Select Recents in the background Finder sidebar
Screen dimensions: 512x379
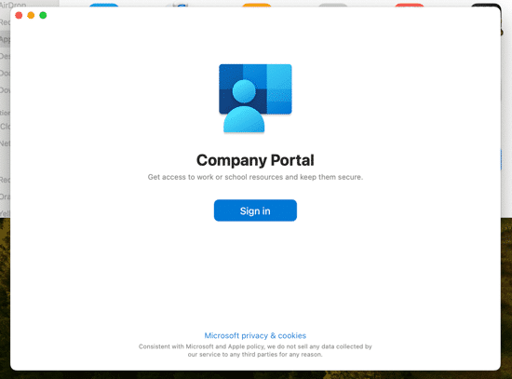click(x=5, y=22)
